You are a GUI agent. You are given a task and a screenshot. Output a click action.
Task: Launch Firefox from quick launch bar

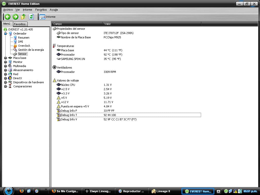[x=22, y=191]
